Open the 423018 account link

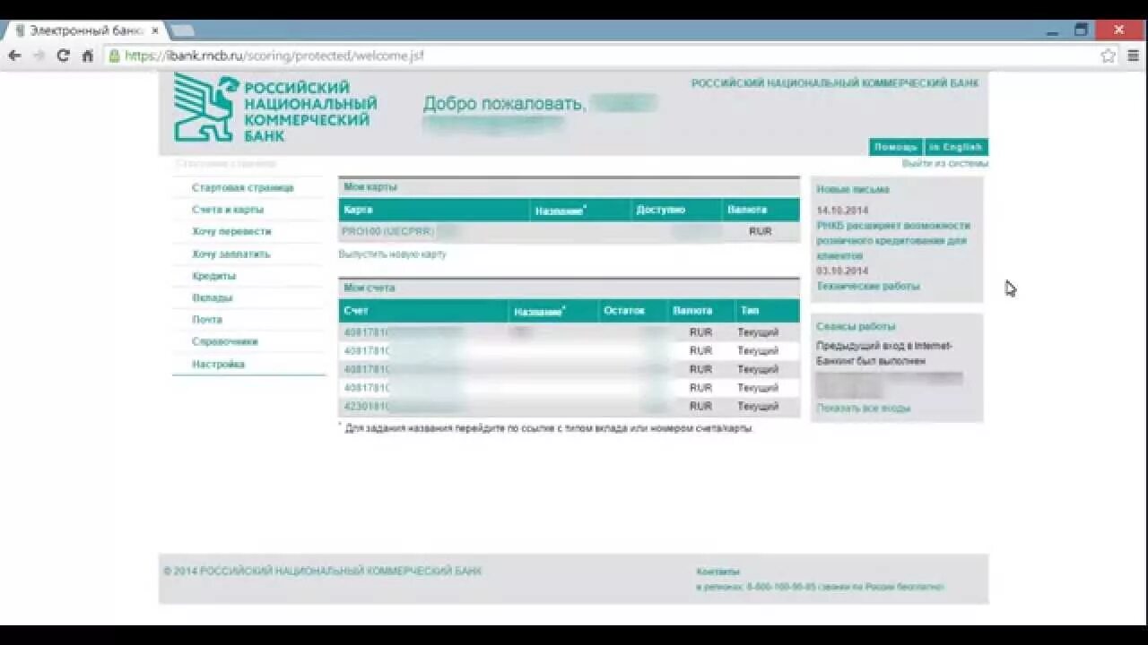(367, 406)
